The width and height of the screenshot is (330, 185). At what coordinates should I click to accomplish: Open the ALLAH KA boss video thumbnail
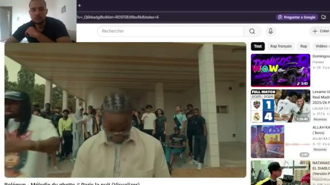pyautogui.click(x=280, y=142)
